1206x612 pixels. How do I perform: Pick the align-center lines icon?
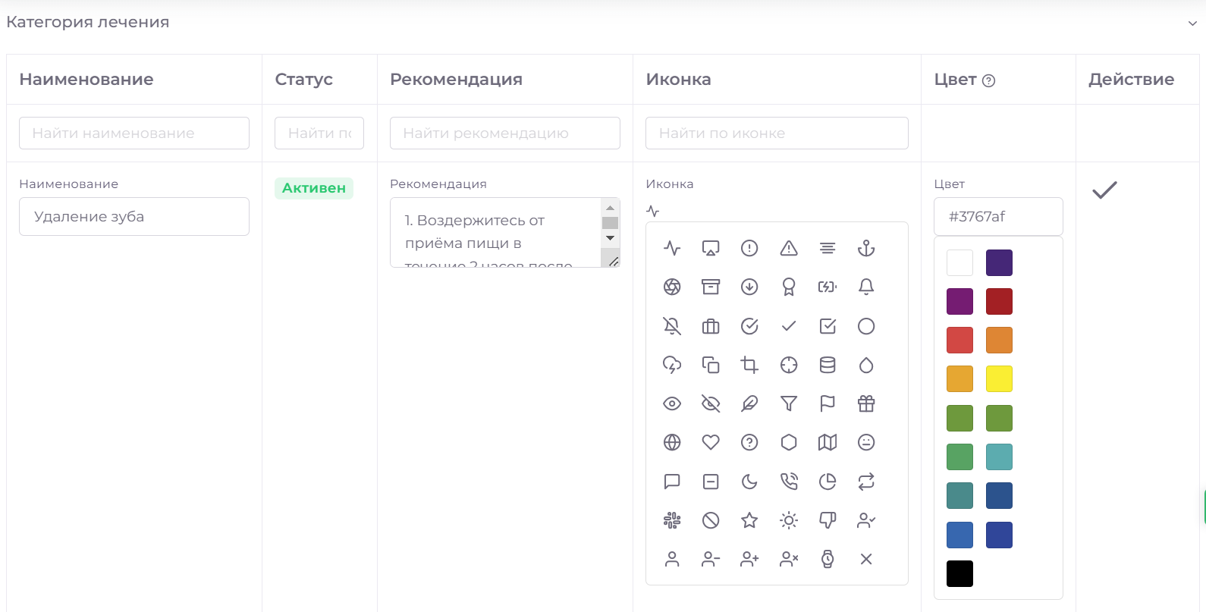tap(828, 248)
